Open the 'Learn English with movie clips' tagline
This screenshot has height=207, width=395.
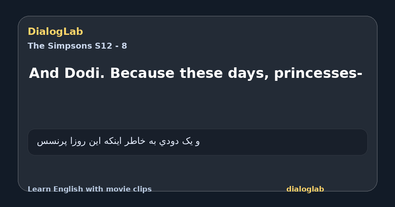90,189
